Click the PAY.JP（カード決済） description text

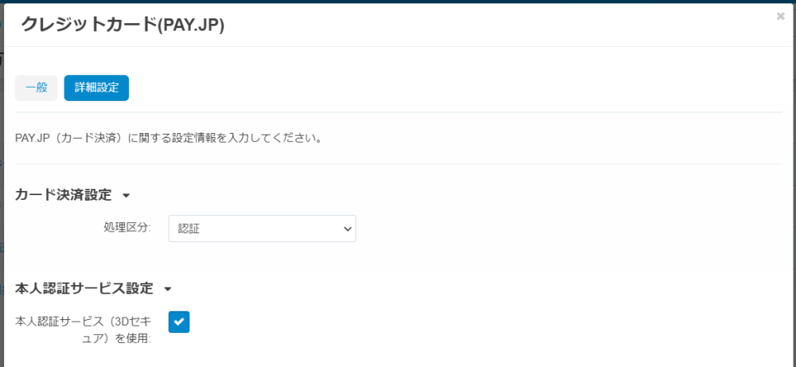(x=169, y=138)
